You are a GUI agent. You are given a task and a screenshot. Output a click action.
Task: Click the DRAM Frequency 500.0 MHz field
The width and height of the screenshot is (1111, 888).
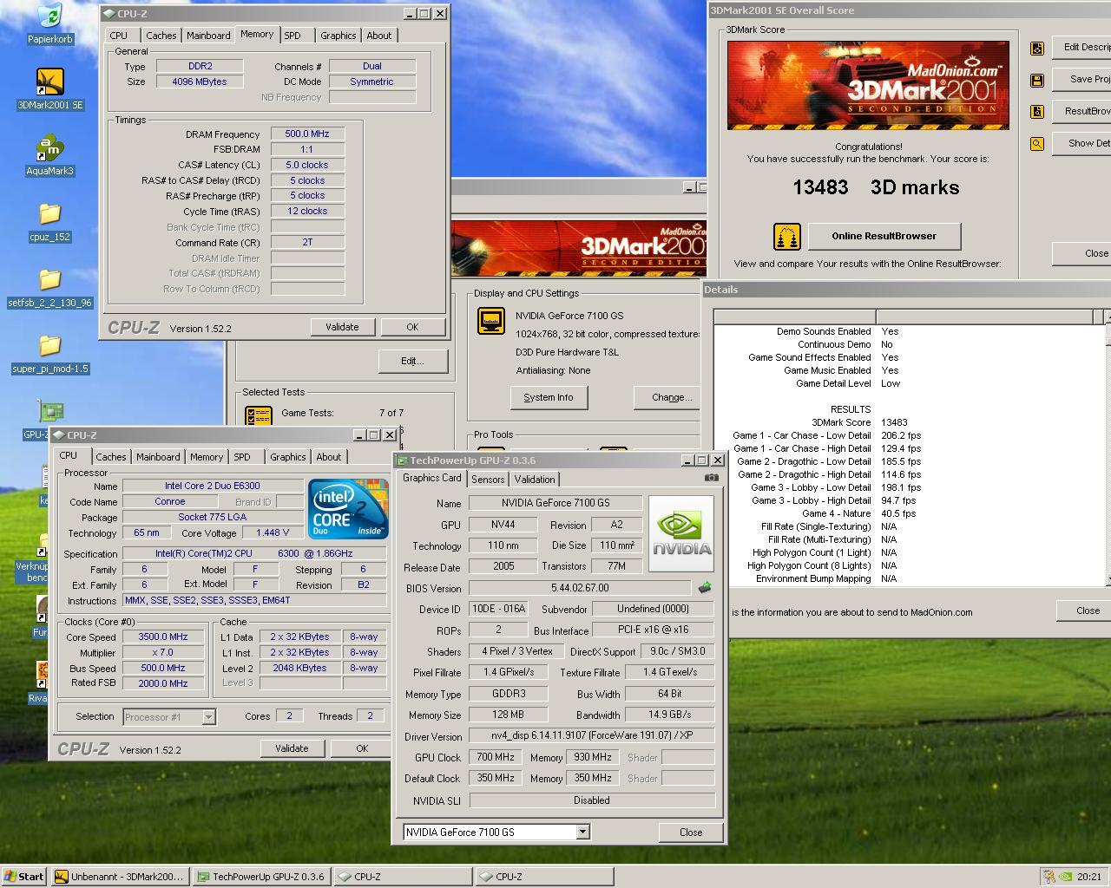coord(307,134)
